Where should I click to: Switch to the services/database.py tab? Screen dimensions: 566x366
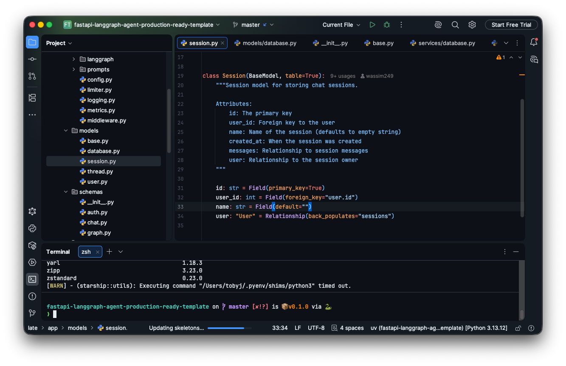(x=442, y=43)
